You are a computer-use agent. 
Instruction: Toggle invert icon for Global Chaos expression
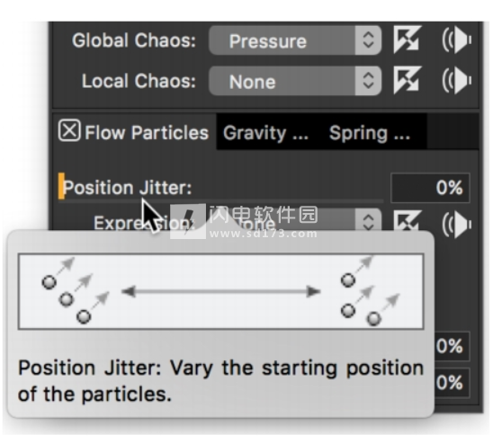pos(407,40)
